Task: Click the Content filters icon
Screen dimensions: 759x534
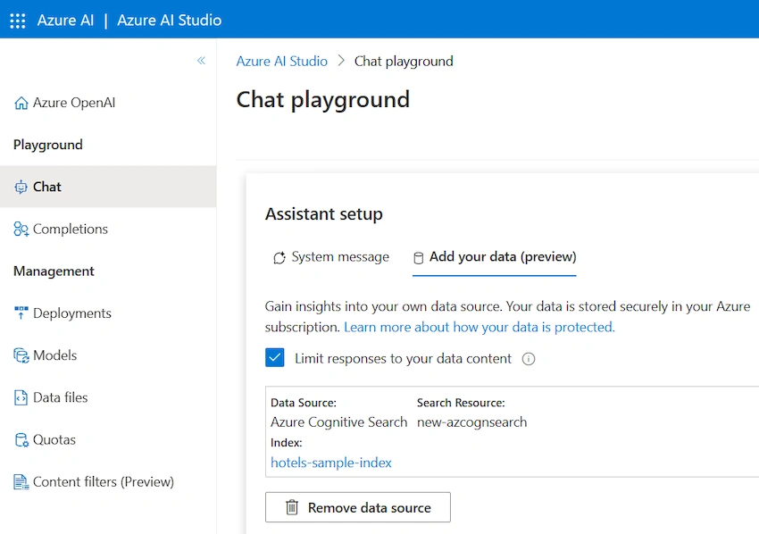Action: [21, 481]
